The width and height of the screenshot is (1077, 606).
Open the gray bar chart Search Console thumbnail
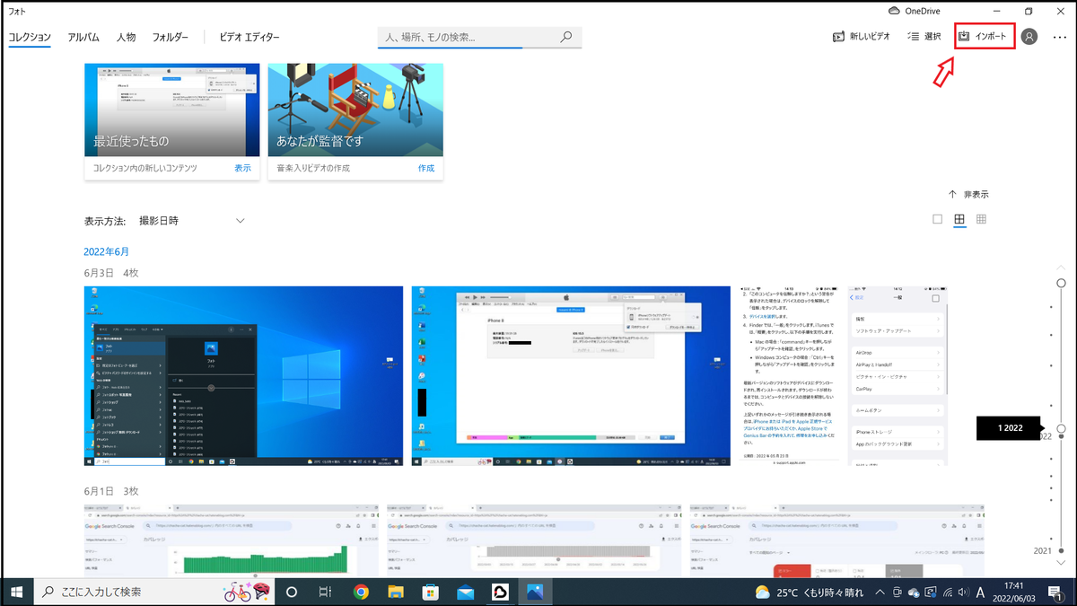pyautogui.click(x=535, y=540)
